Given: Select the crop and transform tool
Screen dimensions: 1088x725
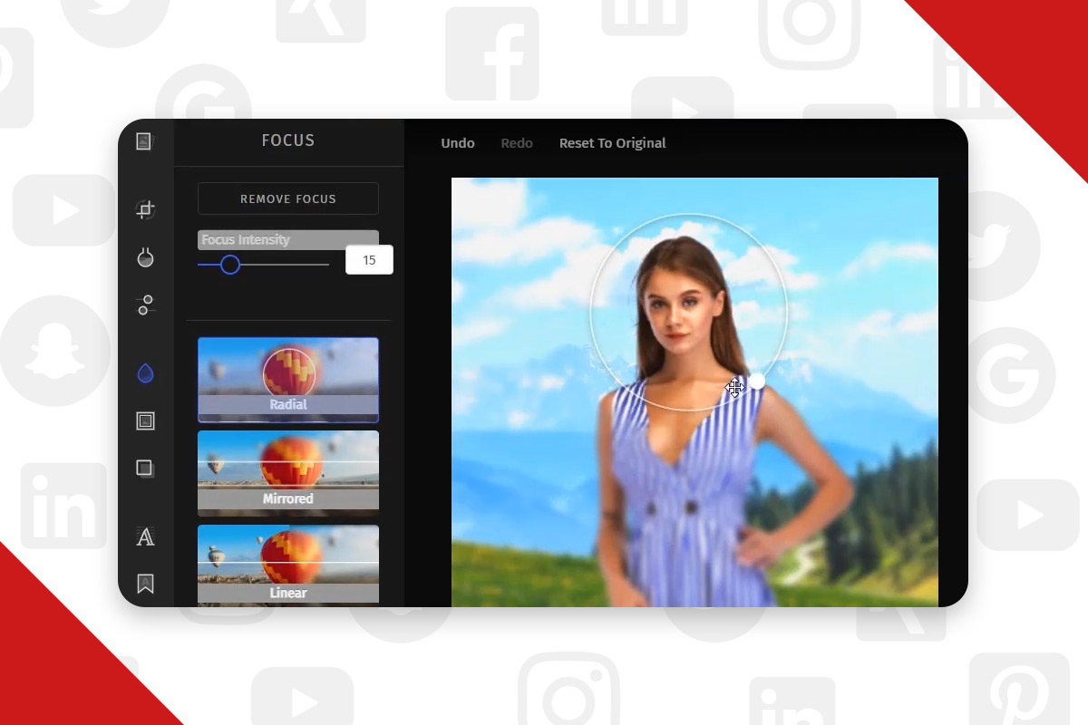Looking at the screenshot, I should click(x=145, y=210).
